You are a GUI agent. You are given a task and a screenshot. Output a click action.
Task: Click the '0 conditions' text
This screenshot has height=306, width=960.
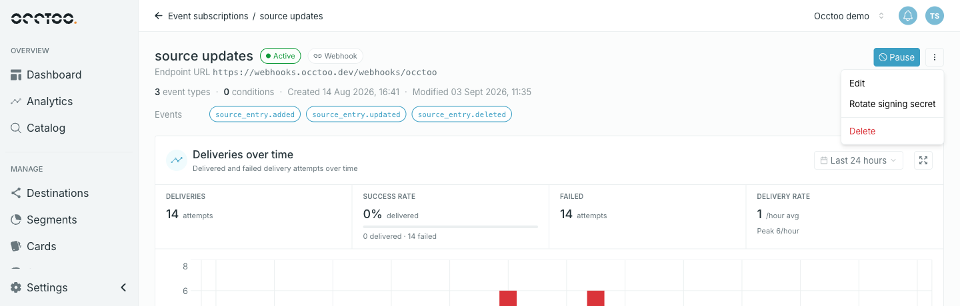coord(249,92)
